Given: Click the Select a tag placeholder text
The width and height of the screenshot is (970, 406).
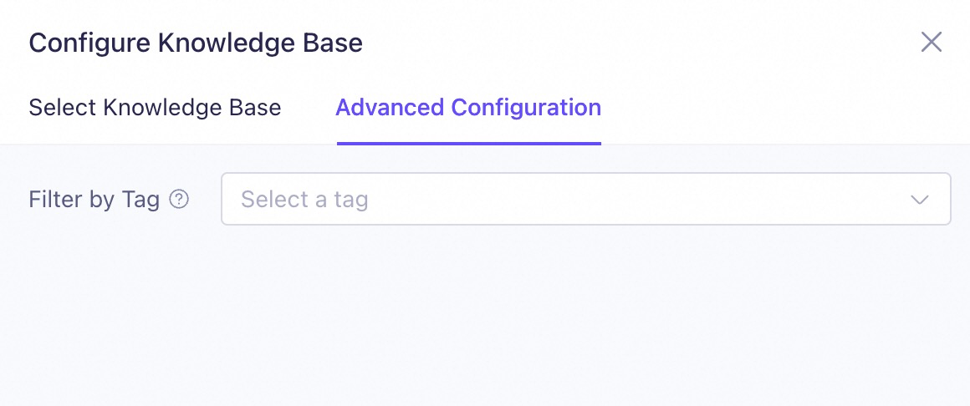Looking at the screenshot, I should point(304,200).
